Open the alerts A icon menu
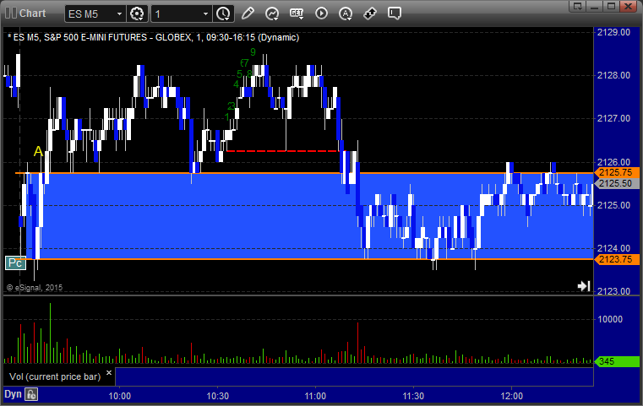 click(x=346, y=14)
